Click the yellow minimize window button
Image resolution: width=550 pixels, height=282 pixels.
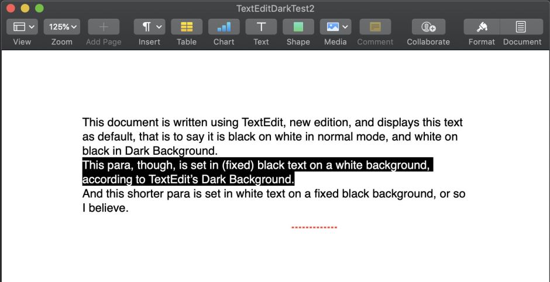coord(25,8)
